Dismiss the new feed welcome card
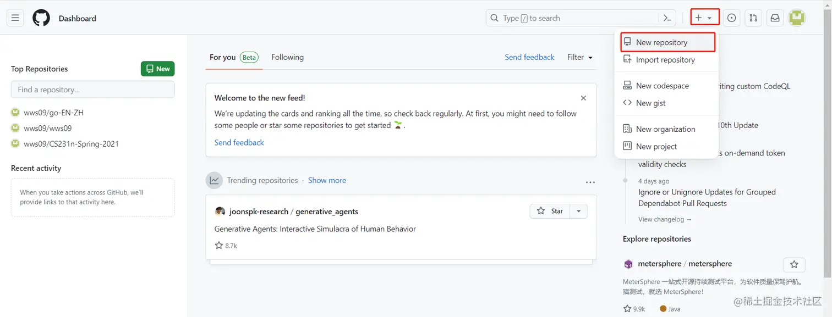Screen dimensions: 832x317 [583, 98]
